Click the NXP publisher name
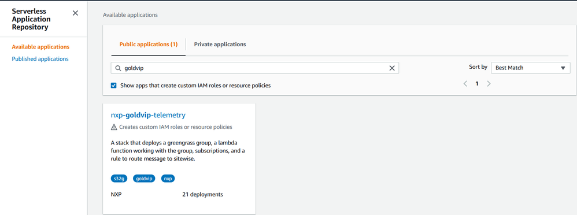The image size is (577, 215). (x=116, y=194)
